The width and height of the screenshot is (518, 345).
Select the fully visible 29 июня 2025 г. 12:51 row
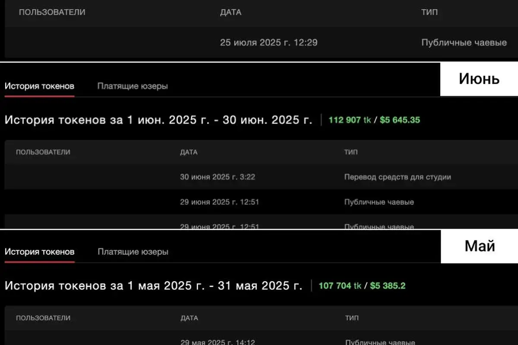[219, 202]
